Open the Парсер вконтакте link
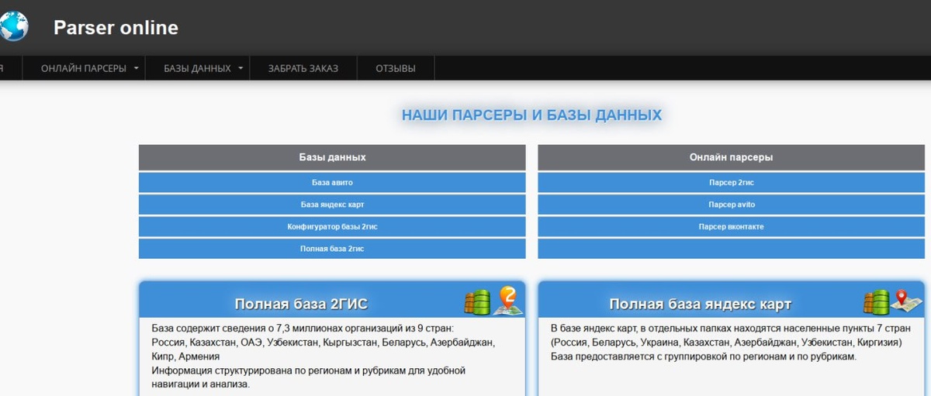The height and width of the screenshot is (396, 931). click(731, 227)
